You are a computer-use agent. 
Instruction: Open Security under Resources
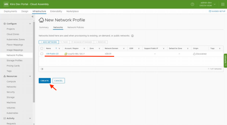[10, 92]
